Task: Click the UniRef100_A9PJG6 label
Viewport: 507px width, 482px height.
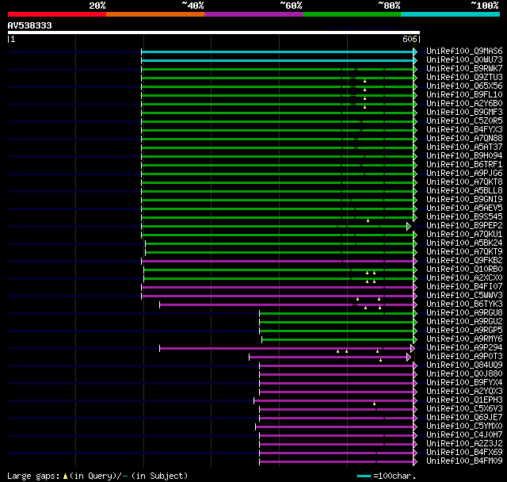Action: 464,174
